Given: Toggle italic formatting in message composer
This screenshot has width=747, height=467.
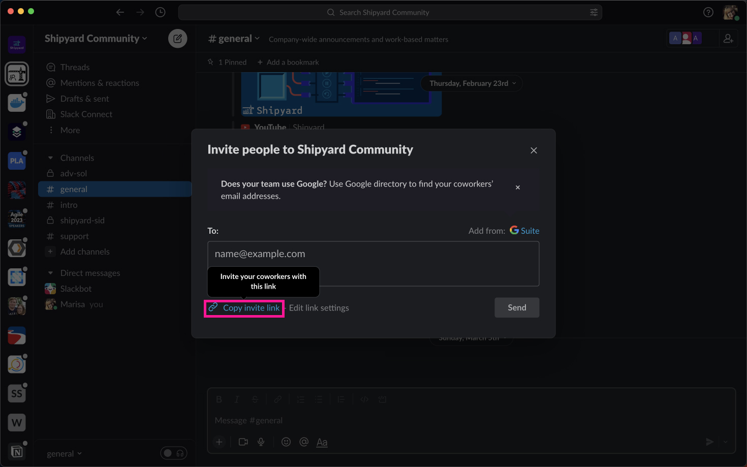Looking at the screenshot, I should [237, 399].
